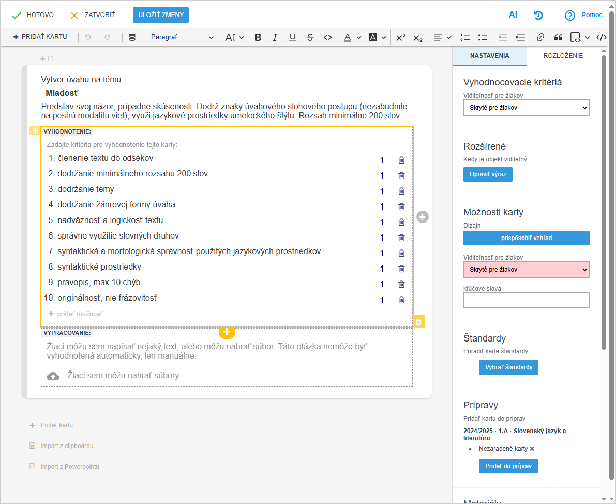Switch to the Rozloženie tab

click(x=563, y=56)
